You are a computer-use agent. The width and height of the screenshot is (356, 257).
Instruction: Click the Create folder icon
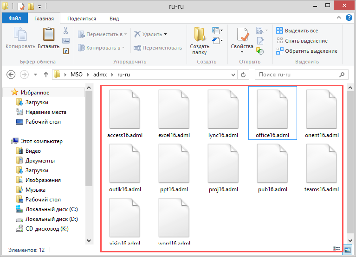point(199,34)
